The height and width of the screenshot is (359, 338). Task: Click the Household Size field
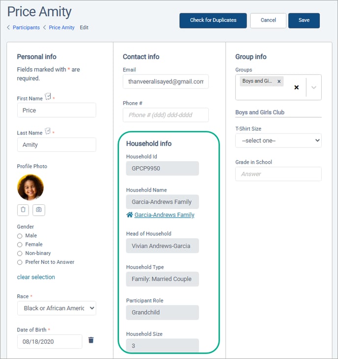coord(162,345)
